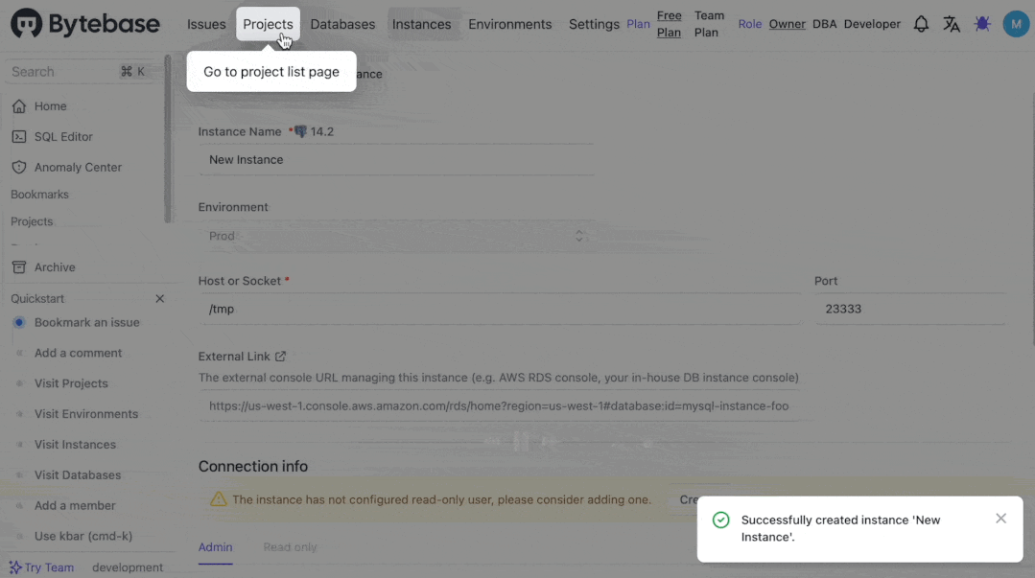
Task: Click the development version label
Action: [x=128, y=567]
